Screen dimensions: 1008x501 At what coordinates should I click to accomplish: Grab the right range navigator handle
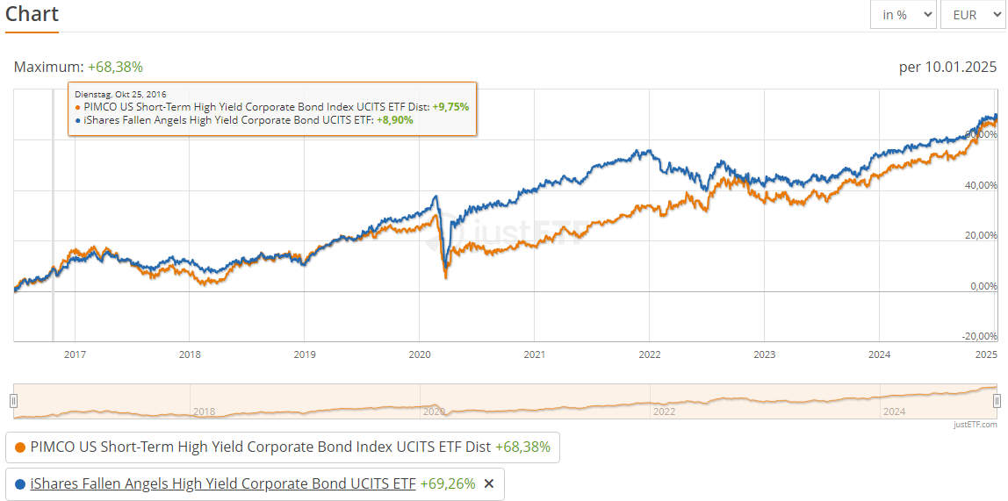(x=997, y=401)
